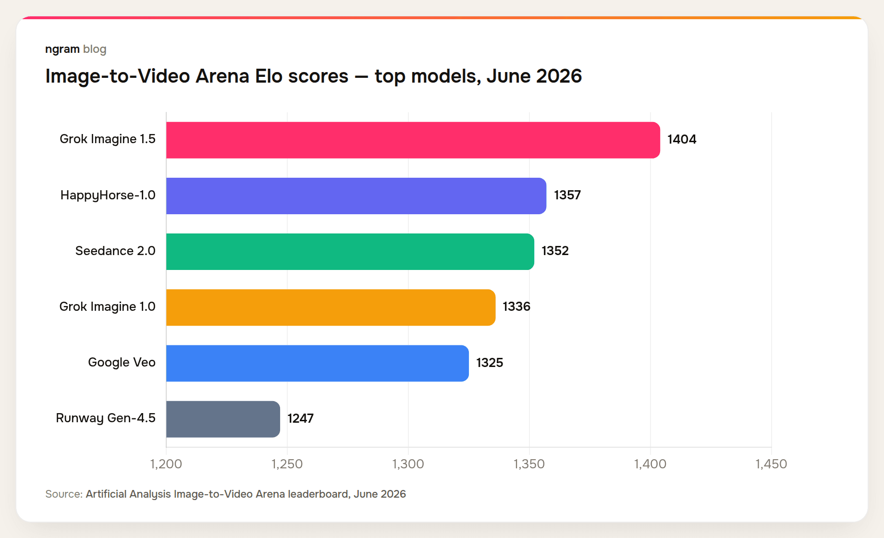Click the Google Veo axis label
This screenshot has height=538, width=884.
click(x=122, y=362)
